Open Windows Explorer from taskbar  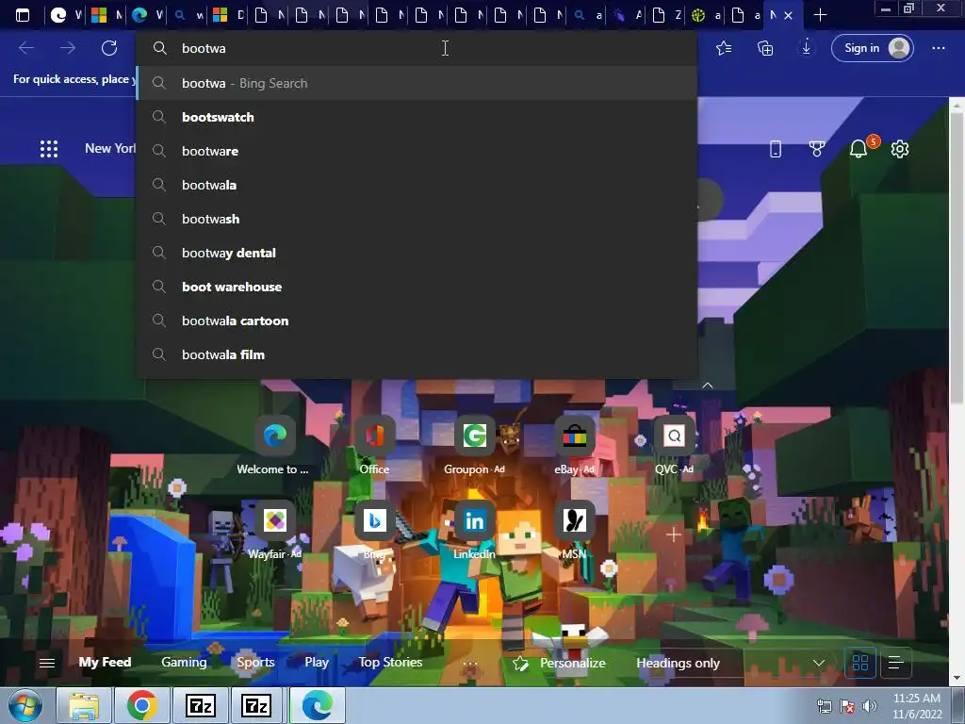(x=84, y=705)
